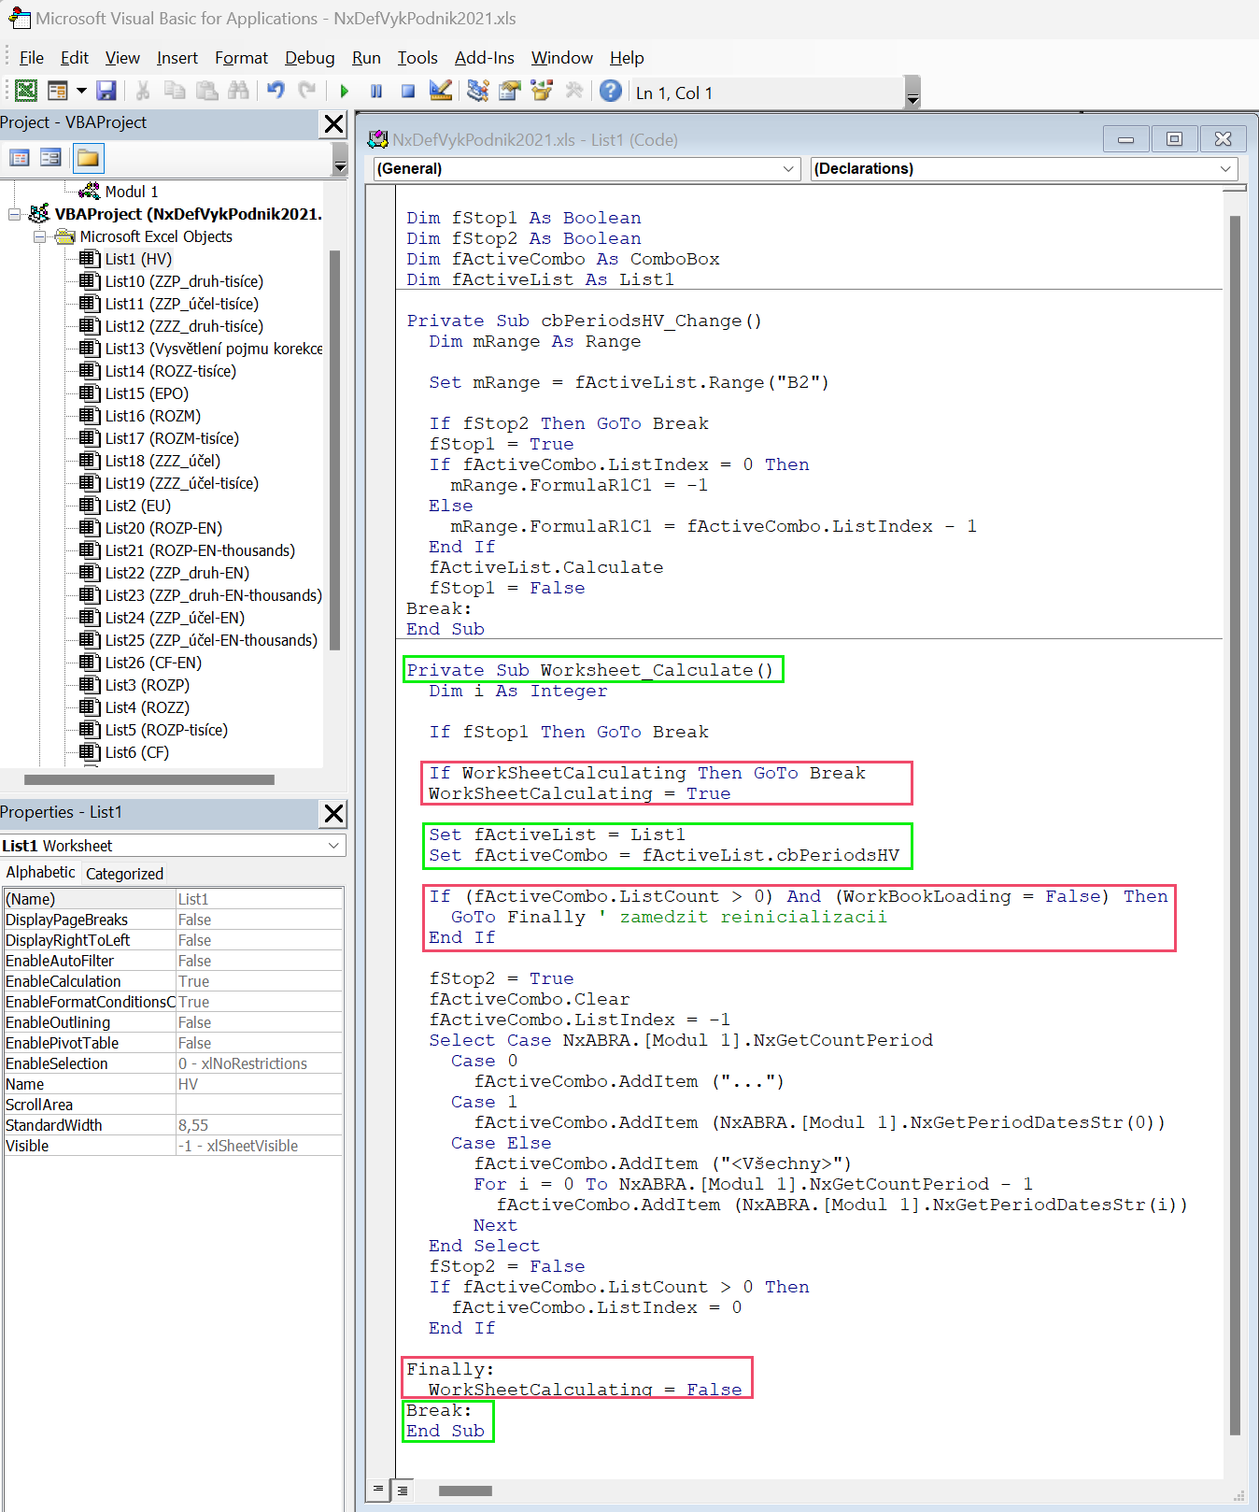Open the View menu
This screenshot has height=1512, width=1259.
click(122, 58)
